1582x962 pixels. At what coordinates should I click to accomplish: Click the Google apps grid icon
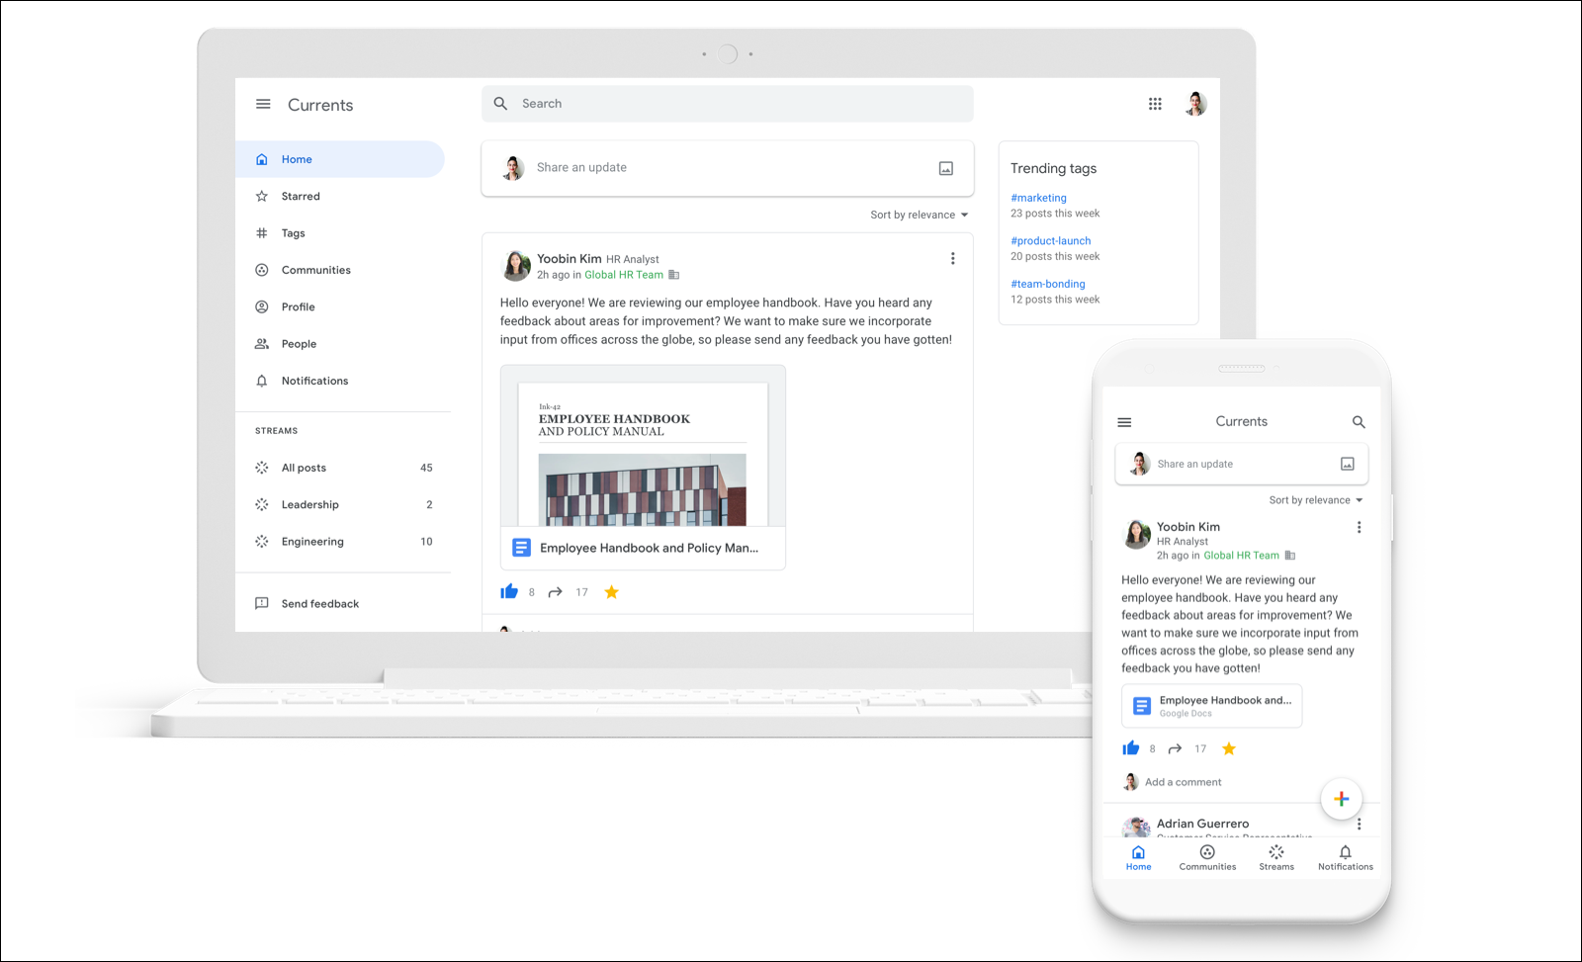point(1155,104)
